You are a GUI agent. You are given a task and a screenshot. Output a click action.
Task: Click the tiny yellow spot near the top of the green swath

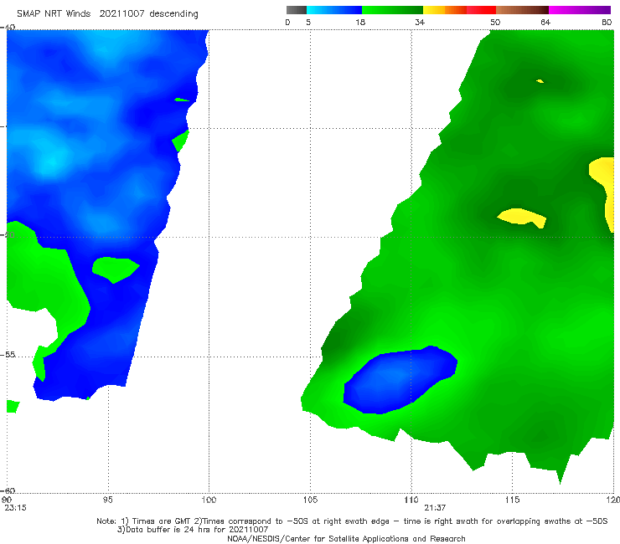click(x=540, y=81)
